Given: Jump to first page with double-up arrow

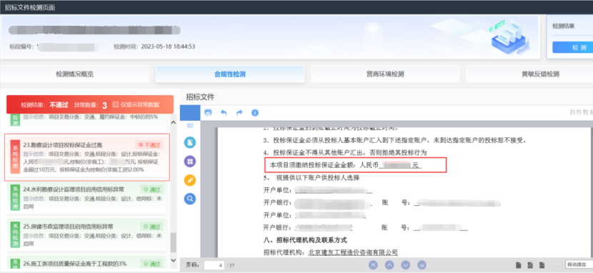Looking at the screenshot, I should (x=373, y=265).
